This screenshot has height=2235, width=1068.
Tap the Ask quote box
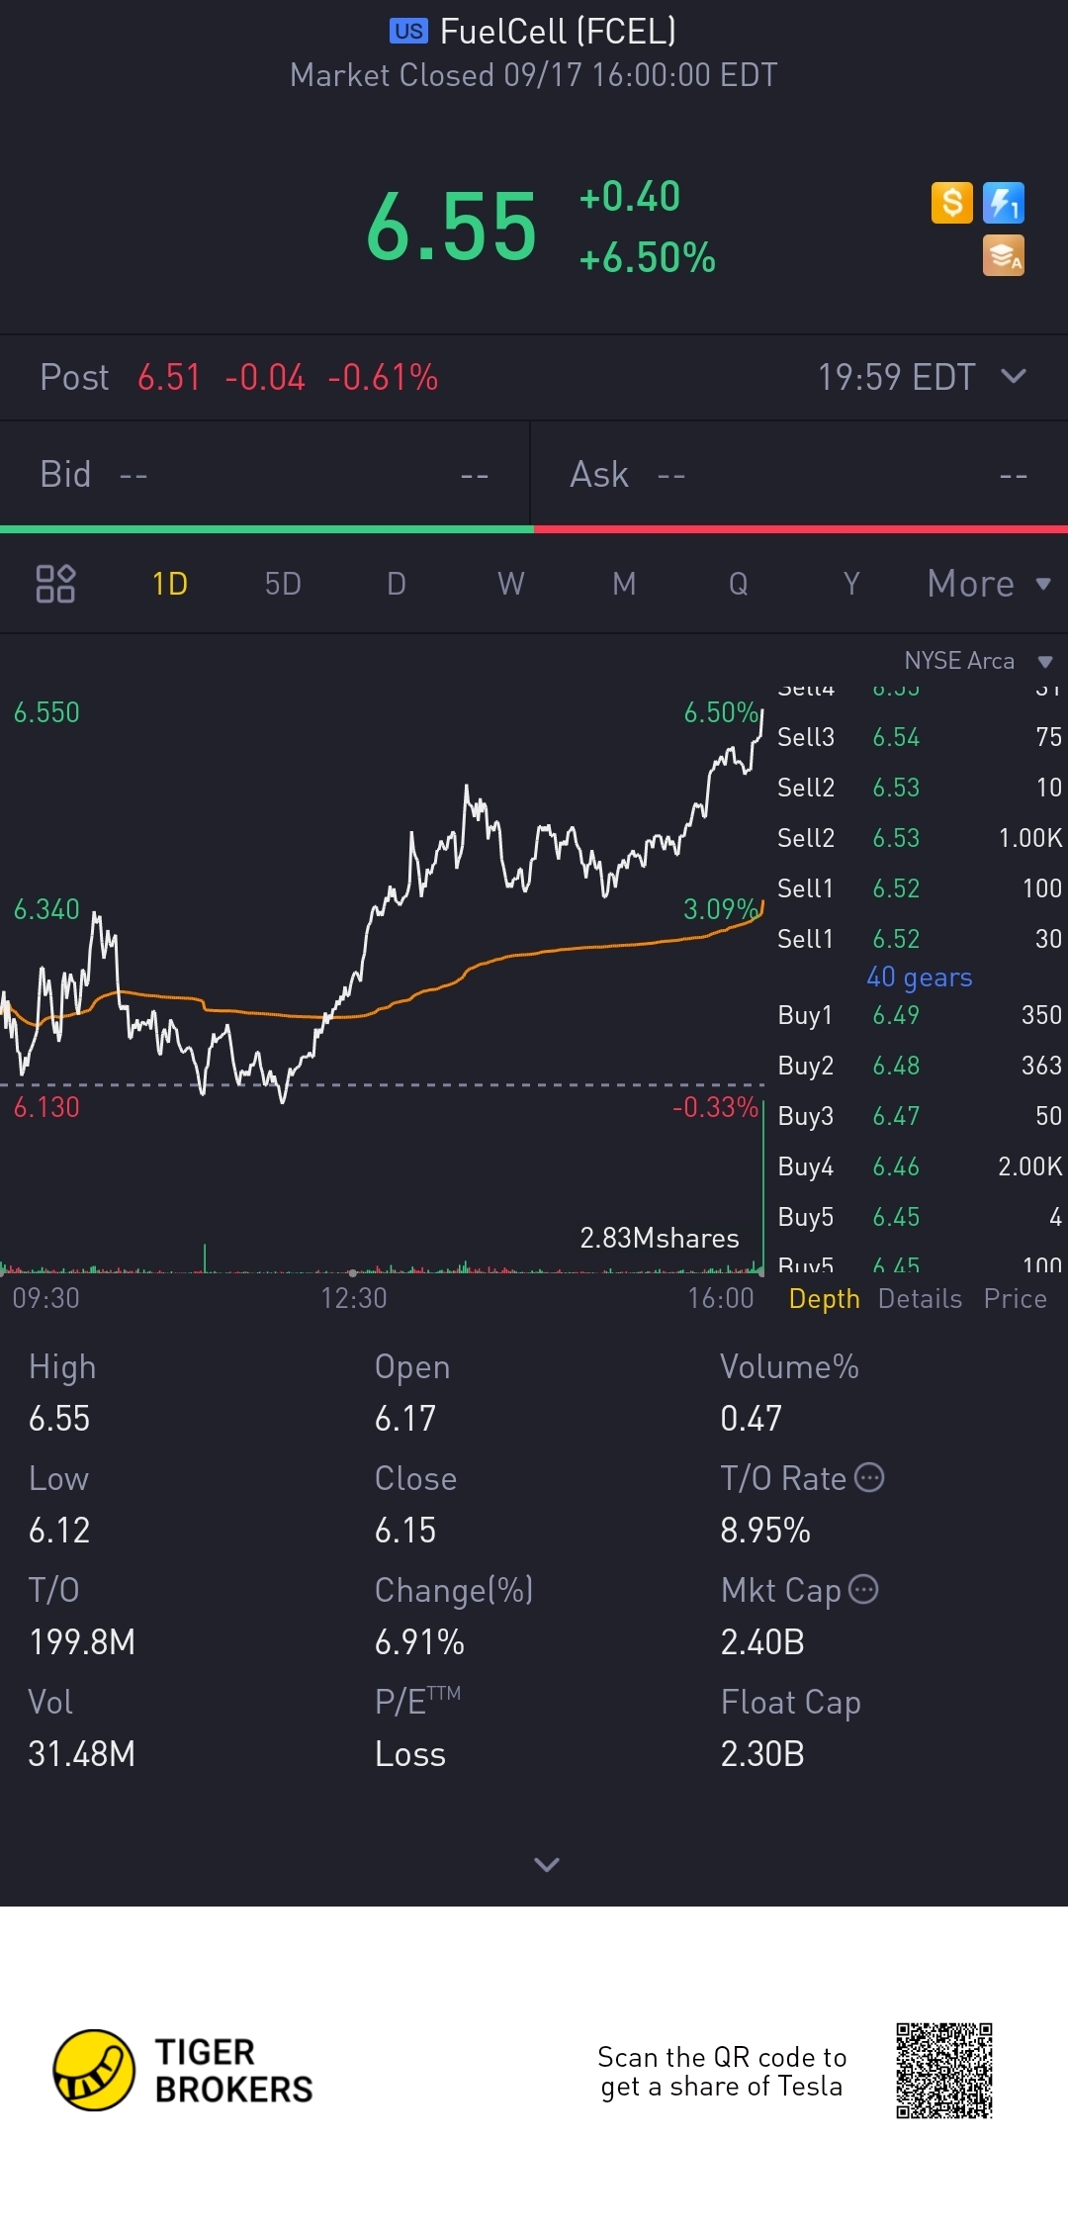click(x=799, y=475)
